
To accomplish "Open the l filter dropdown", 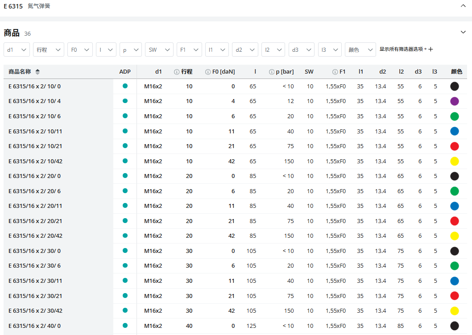I will point(106,50).
